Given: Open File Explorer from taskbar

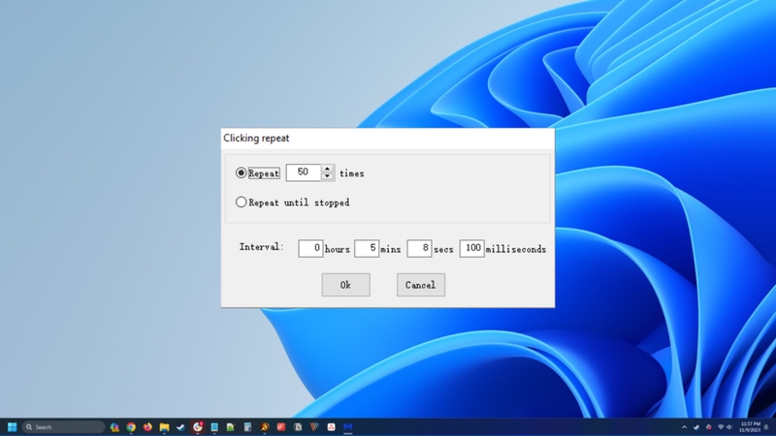Looking at the screenshot, I should pyautogui.click(x=164, y=427).
